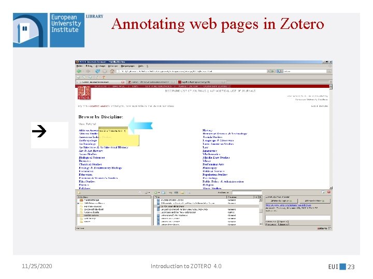
Task: Click Zotero new collection folder icon
Action: (x=79, y=193)
